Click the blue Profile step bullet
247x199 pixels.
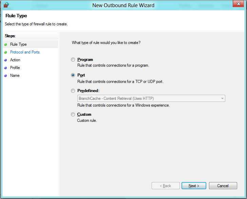[x=5, y=68]
